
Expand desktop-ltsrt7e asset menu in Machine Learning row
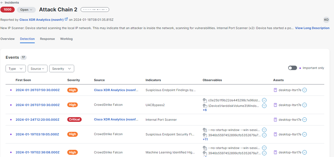pos(305,152)
